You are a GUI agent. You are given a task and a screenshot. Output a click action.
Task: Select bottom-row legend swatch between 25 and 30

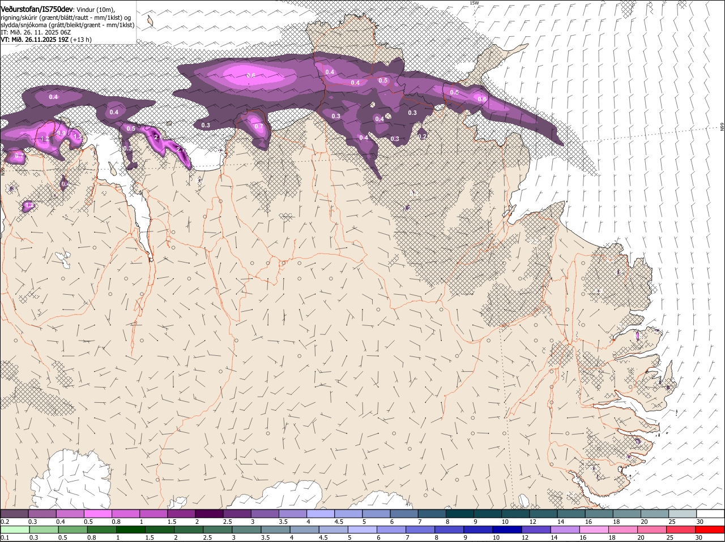680,530
